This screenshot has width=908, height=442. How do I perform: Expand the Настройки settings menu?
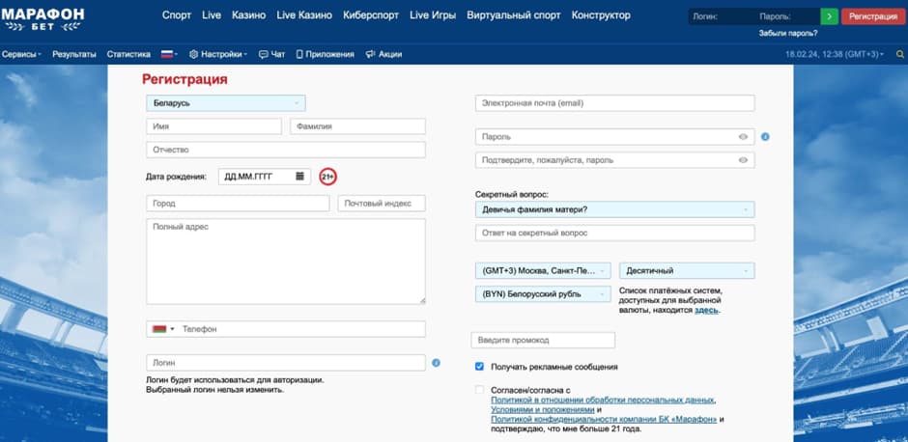pyautogui.click(x=218, y=54)
